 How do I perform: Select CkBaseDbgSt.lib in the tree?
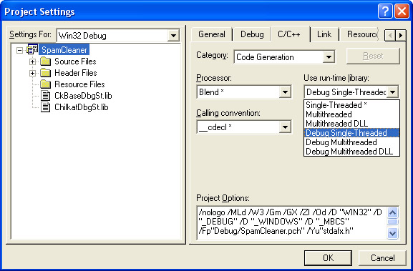tap(83, 96)
